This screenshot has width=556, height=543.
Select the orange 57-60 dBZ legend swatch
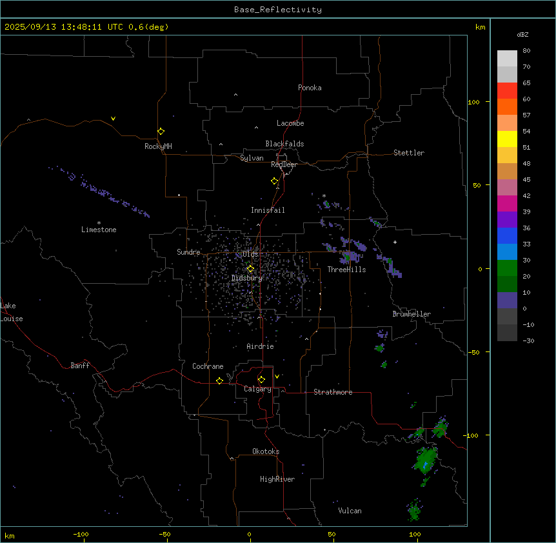point(507,106)
